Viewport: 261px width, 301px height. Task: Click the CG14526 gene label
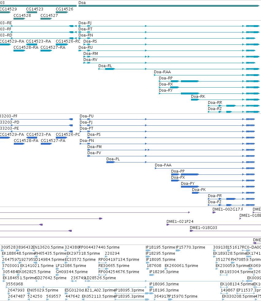(64, 9)
